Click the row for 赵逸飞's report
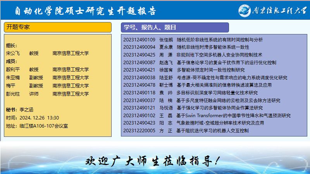This screenshot has height=174, width=310. (x=200, y=62)
